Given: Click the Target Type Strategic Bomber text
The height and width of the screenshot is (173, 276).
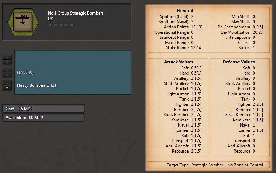Looking at the screenshot, I should point(195,165).
